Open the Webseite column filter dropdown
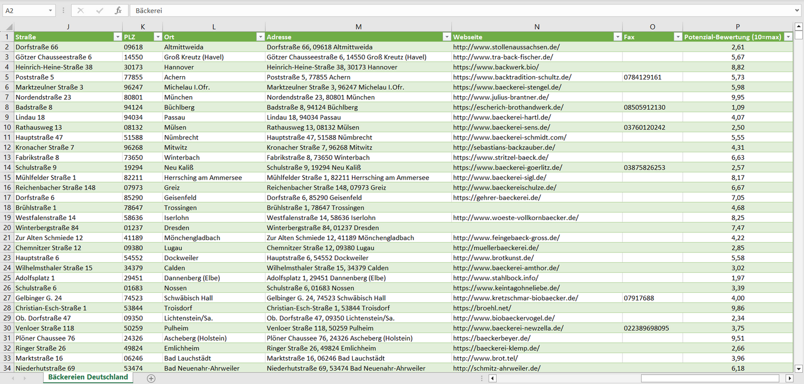Image resolution: width=804 pixels, height=384 pixels. point(617,37)
